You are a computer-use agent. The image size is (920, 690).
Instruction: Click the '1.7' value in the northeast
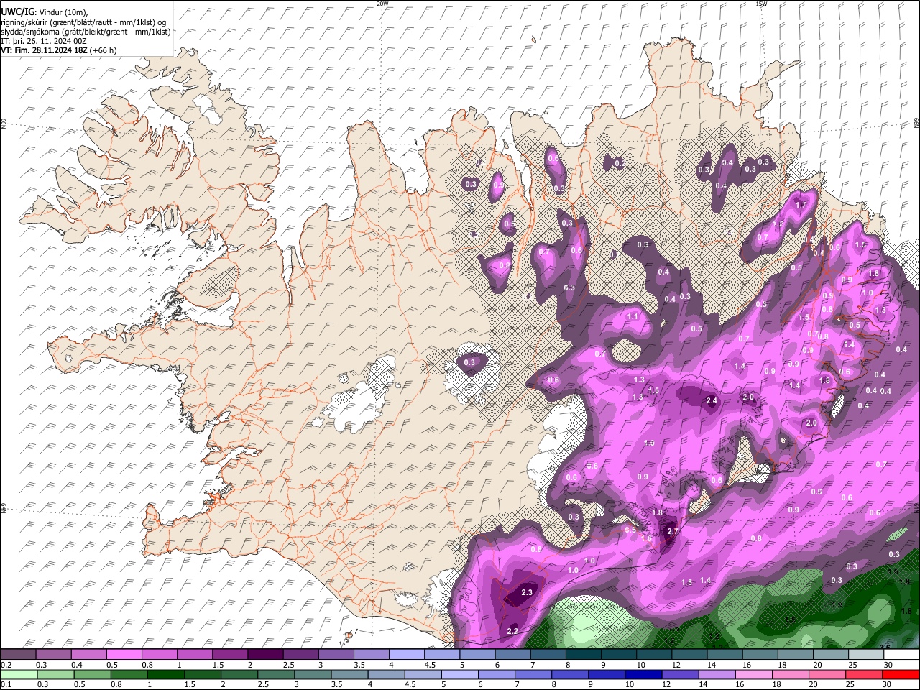click(x=801, y=205)
